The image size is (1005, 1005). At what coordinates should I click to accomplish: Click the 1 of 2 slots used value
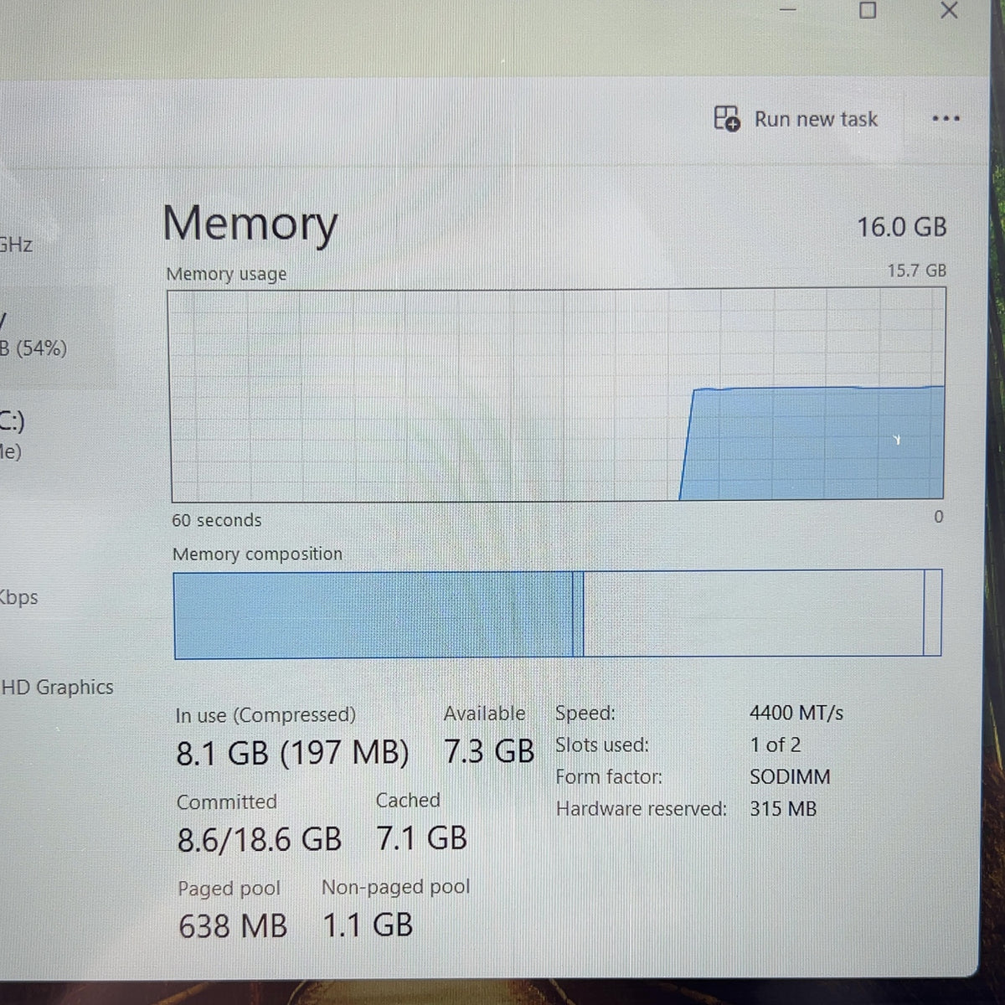point(776,745)
